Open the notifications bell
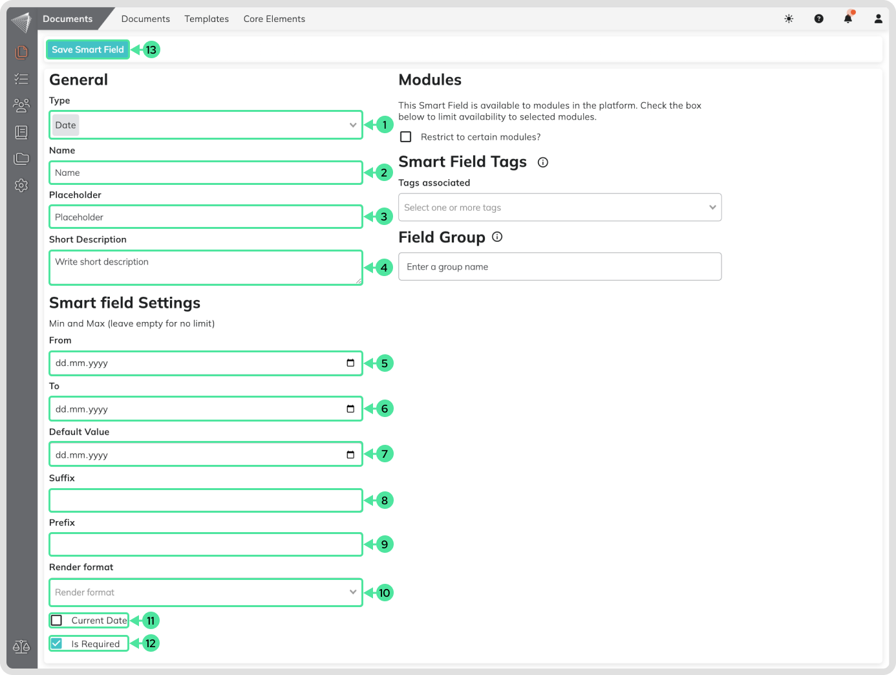This screenshot has width=896, height=675. point(848,19)
